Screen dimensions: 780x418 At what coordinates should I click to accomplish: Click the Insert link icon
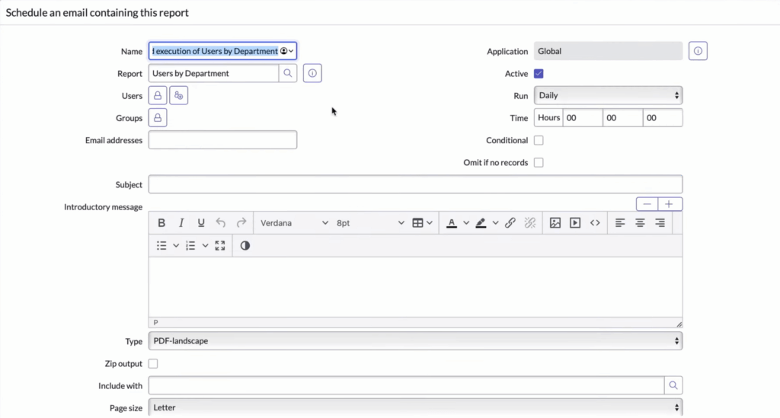(x=510, y=223)
